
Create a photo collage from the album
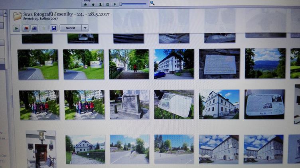26,28
